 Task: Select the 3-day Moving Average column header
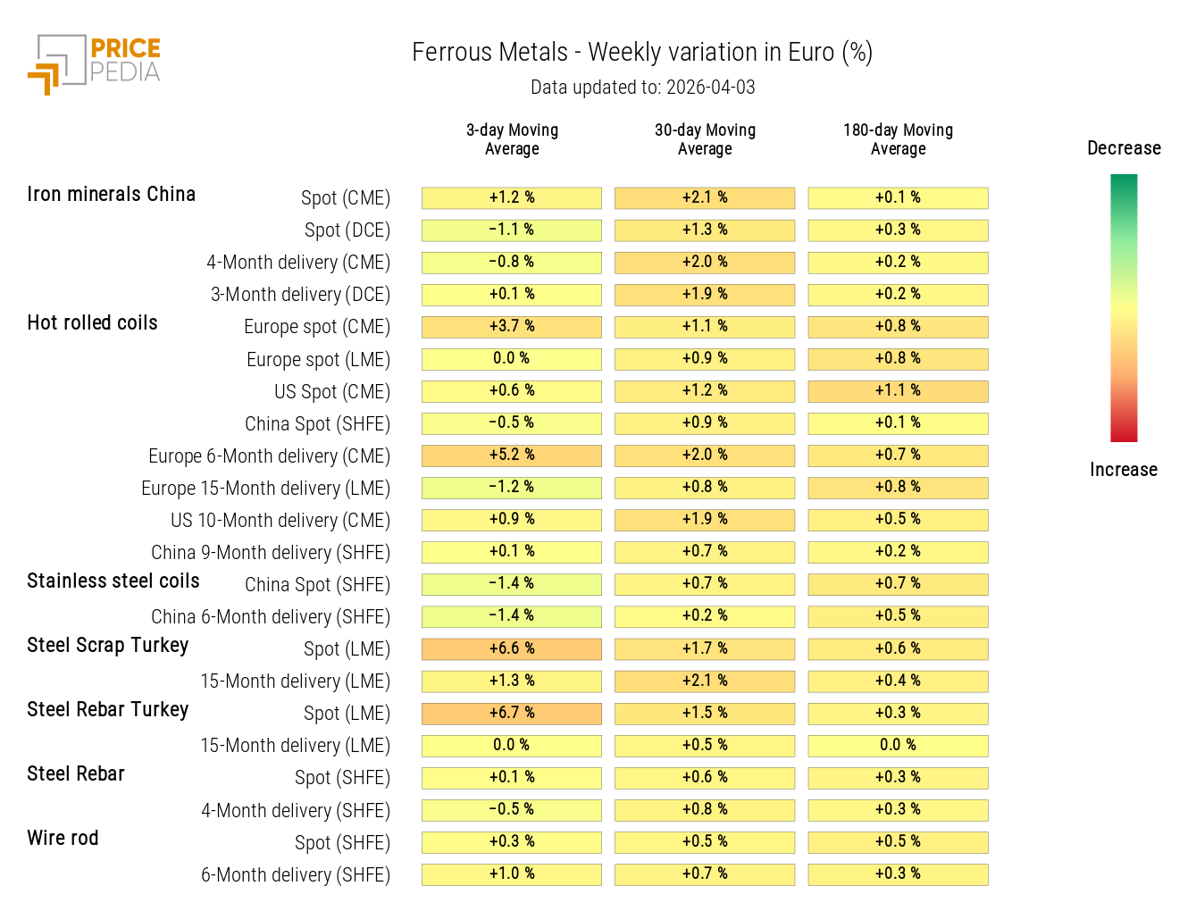512,139
